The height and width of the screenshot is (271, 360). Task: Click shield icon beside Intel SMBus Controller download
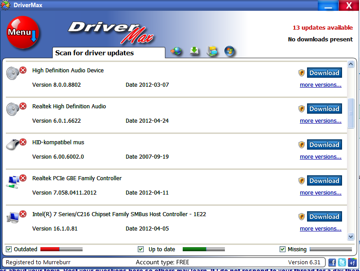(x=302, y=217)
